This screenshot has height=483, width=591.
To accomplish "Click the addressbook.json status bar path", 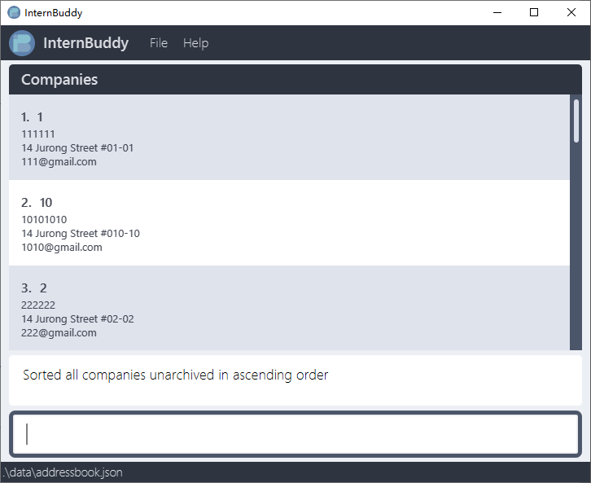I will (x=63, y=472).
